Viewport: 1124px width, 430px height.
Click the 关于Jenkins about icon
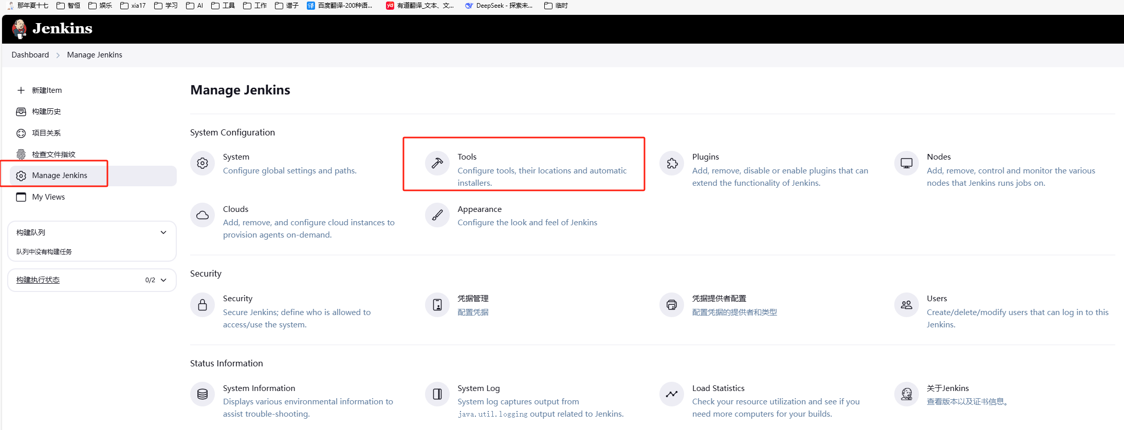click(x=907, y=394)
